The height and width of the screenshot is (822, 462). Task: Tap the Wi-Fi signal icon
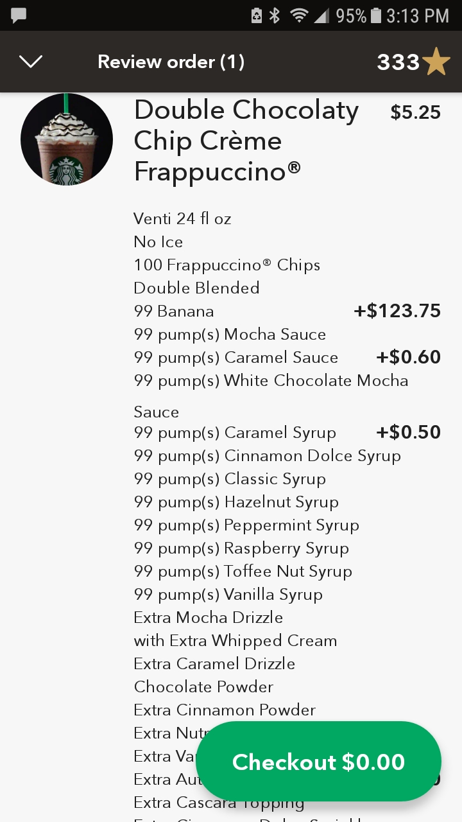tap(298, 15)
